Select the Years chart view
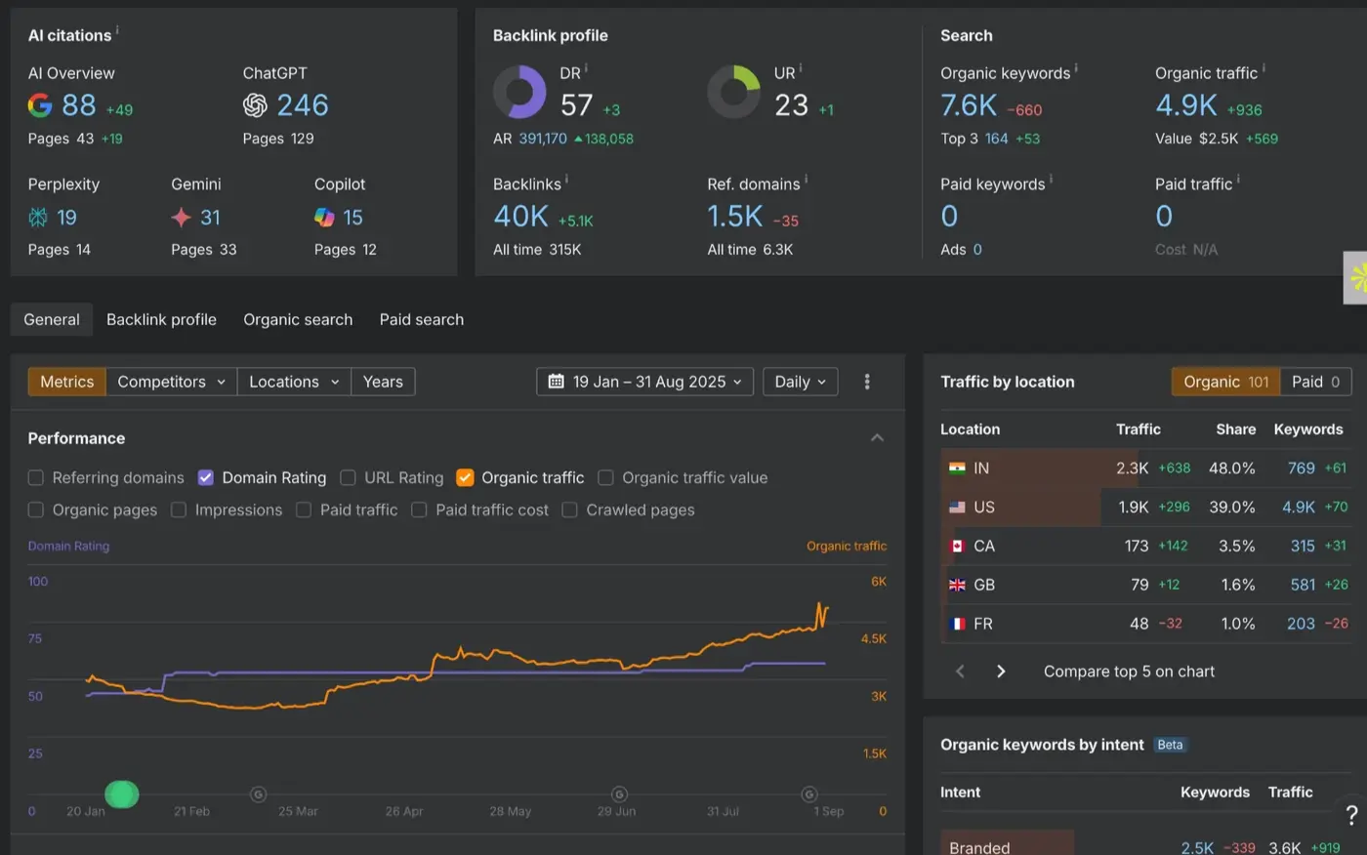The width and height of the screenshot is (1367, 855). [x=383, y=382]
